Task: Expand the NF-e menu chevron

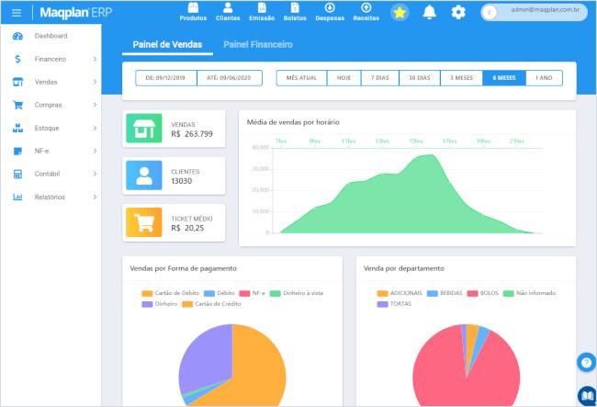Action: click(x=95, y=151)
